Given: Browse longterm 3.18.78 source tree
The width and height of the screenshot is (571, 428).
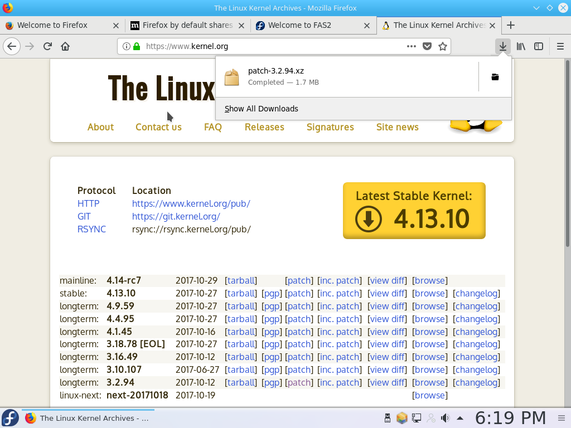Looking at the screenshot, I should [430, 344].
